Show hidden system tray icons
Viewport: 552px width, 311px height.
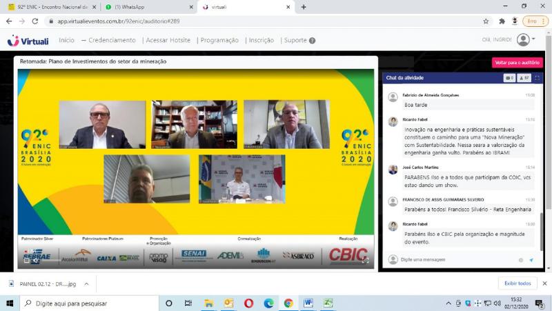click(x=448, y=303)
